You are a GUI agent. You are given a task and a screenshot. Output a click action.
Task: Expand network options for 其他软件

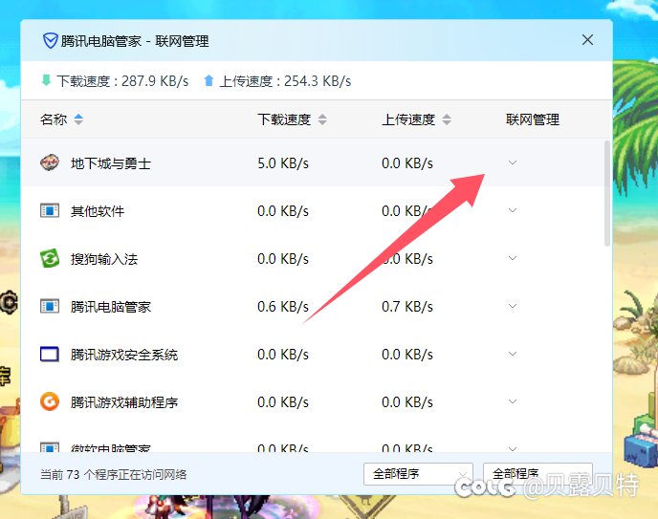pyautogui.click(x=513, y=210)
